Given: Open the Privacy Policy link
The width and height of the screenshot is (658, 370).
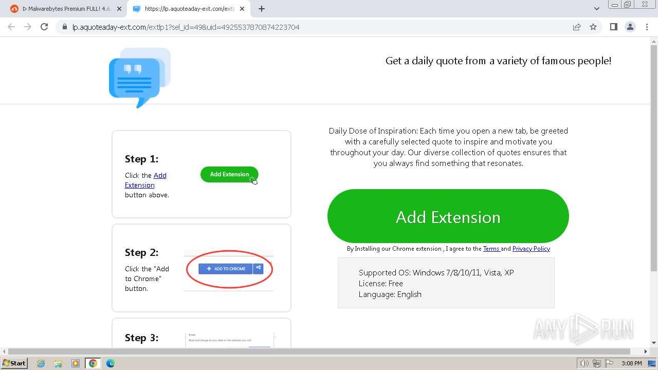Looking at the screenshot, I should click(x=531, y=249).
